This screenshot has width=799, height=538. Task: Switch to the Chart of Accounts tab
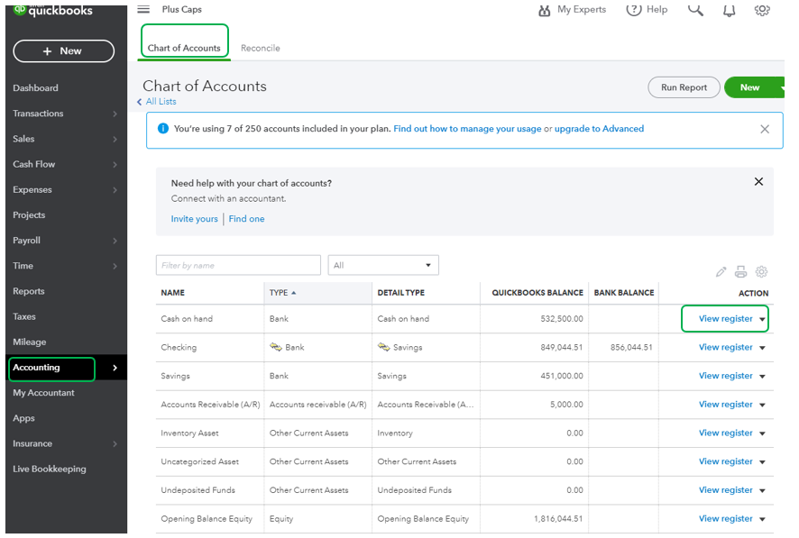(184, 48)
